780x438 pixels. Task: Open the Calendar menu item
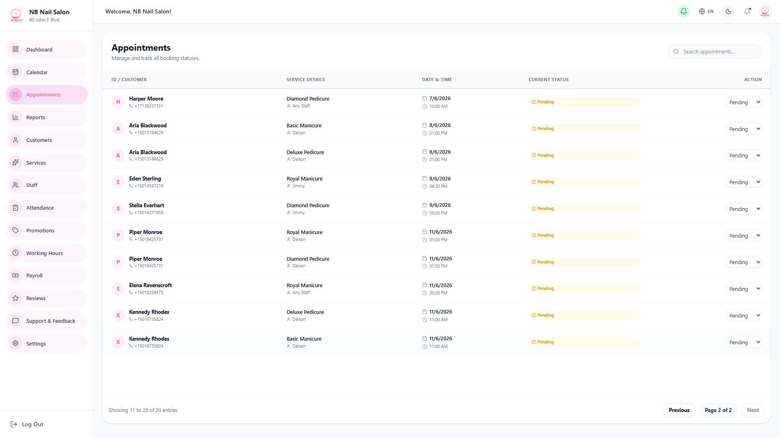[47, 72]
